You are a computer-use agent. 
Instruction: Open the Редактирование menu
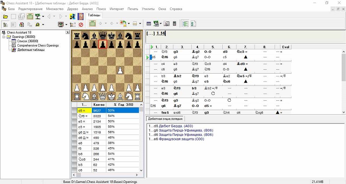(30, 9)
